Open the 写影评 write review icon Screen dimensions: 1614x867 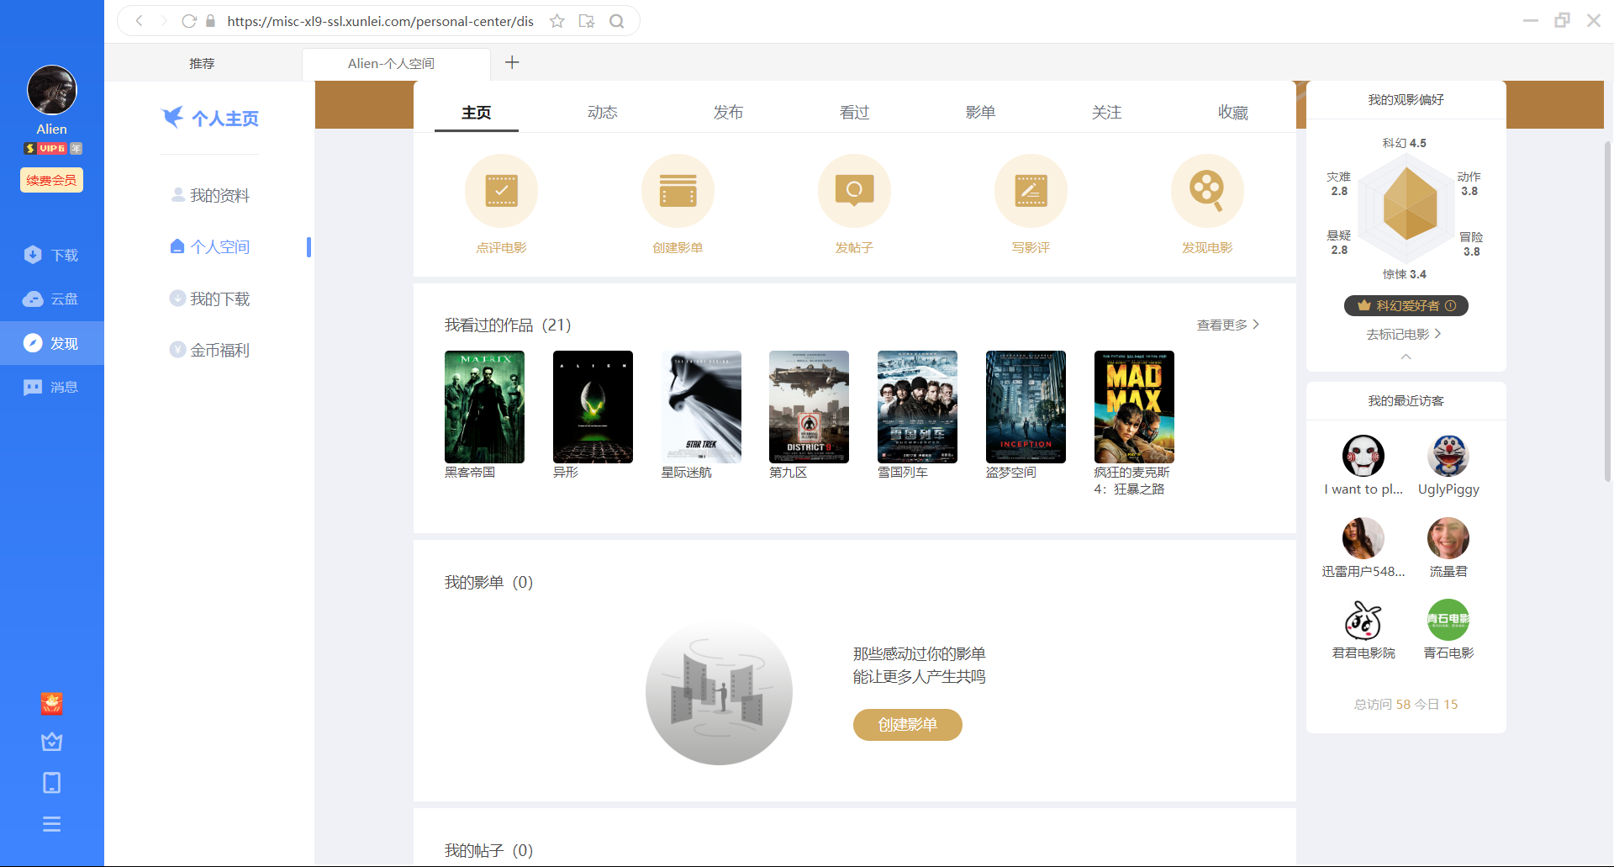point(1031,191)
